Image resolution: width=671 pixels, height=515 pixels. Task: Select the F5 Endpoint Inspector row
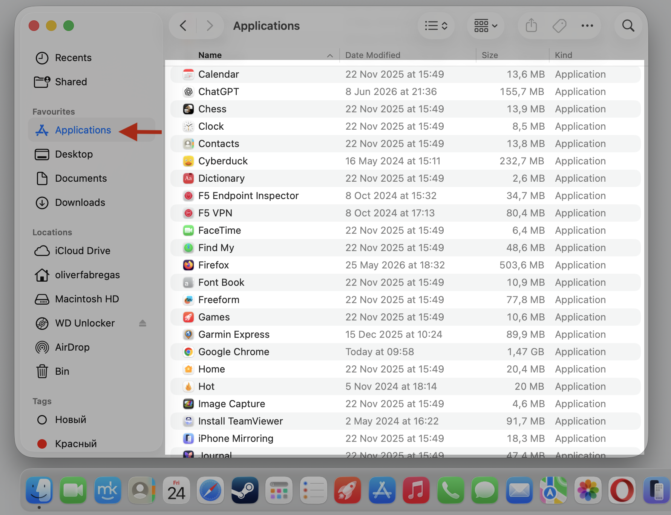tap(406, 196)
